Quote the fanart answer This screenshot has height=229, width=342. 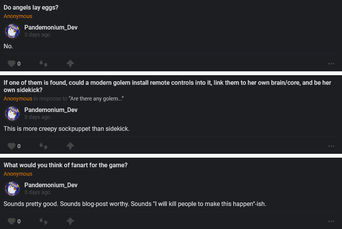click(43, 221)
